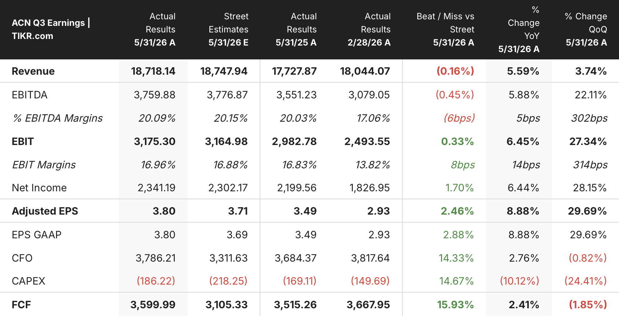This screenshot has width=619, height=317.
Task: Click EPS GAAP beat value 2.88%
Action: click(458, 235)
